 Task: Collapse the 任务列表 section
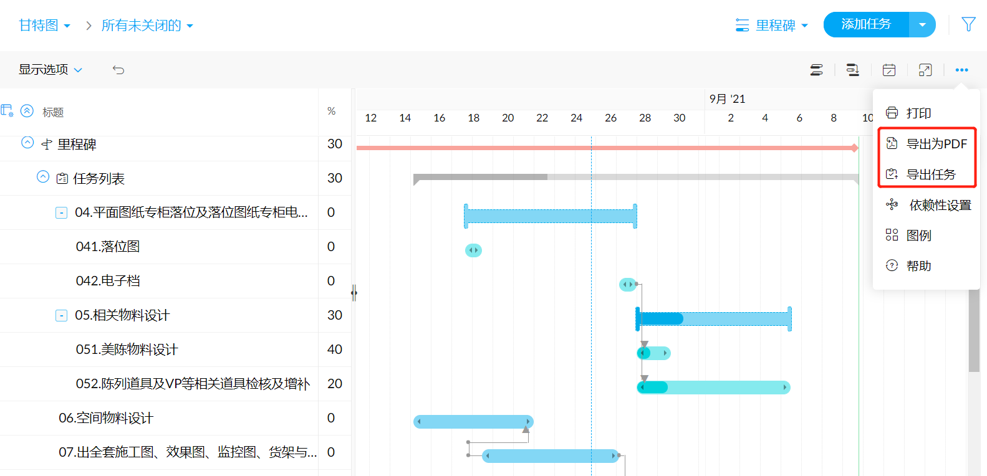click(43, 177)
